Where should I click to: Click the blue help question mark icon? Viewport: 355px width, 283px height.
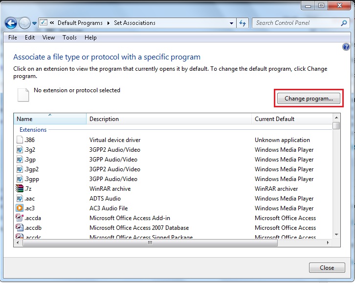click(346, 47)
